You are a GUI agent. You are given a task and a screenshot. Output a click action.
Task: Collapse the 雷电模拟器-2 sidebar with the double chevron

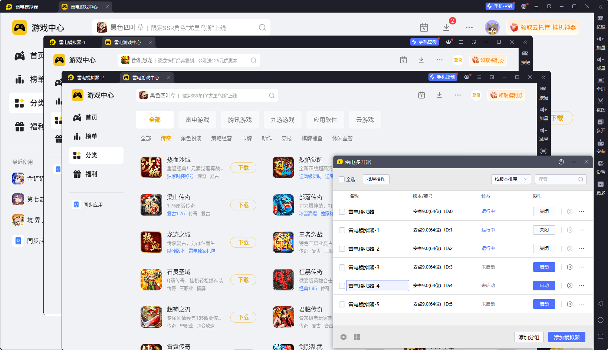pyautogui.click(x=543, y=77)
